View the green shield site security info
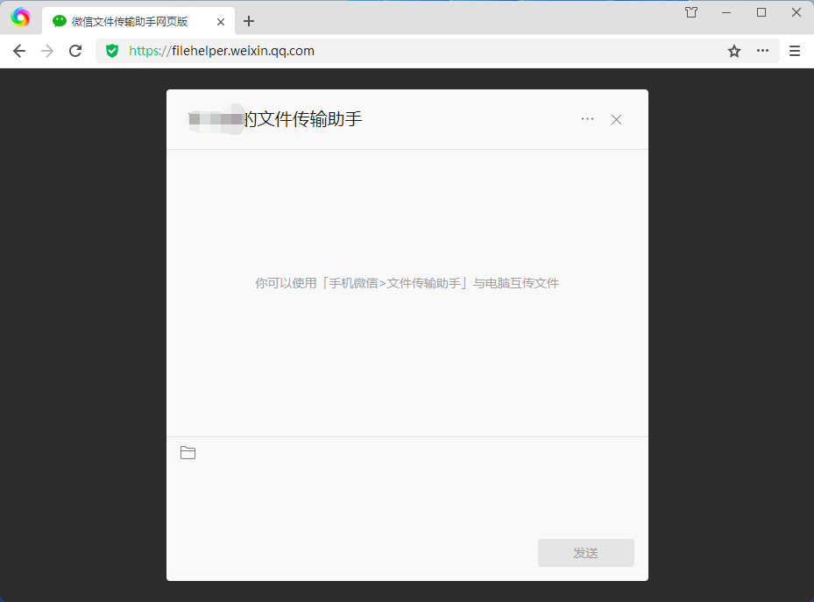The image size is (814, 602). pos(112,51)
